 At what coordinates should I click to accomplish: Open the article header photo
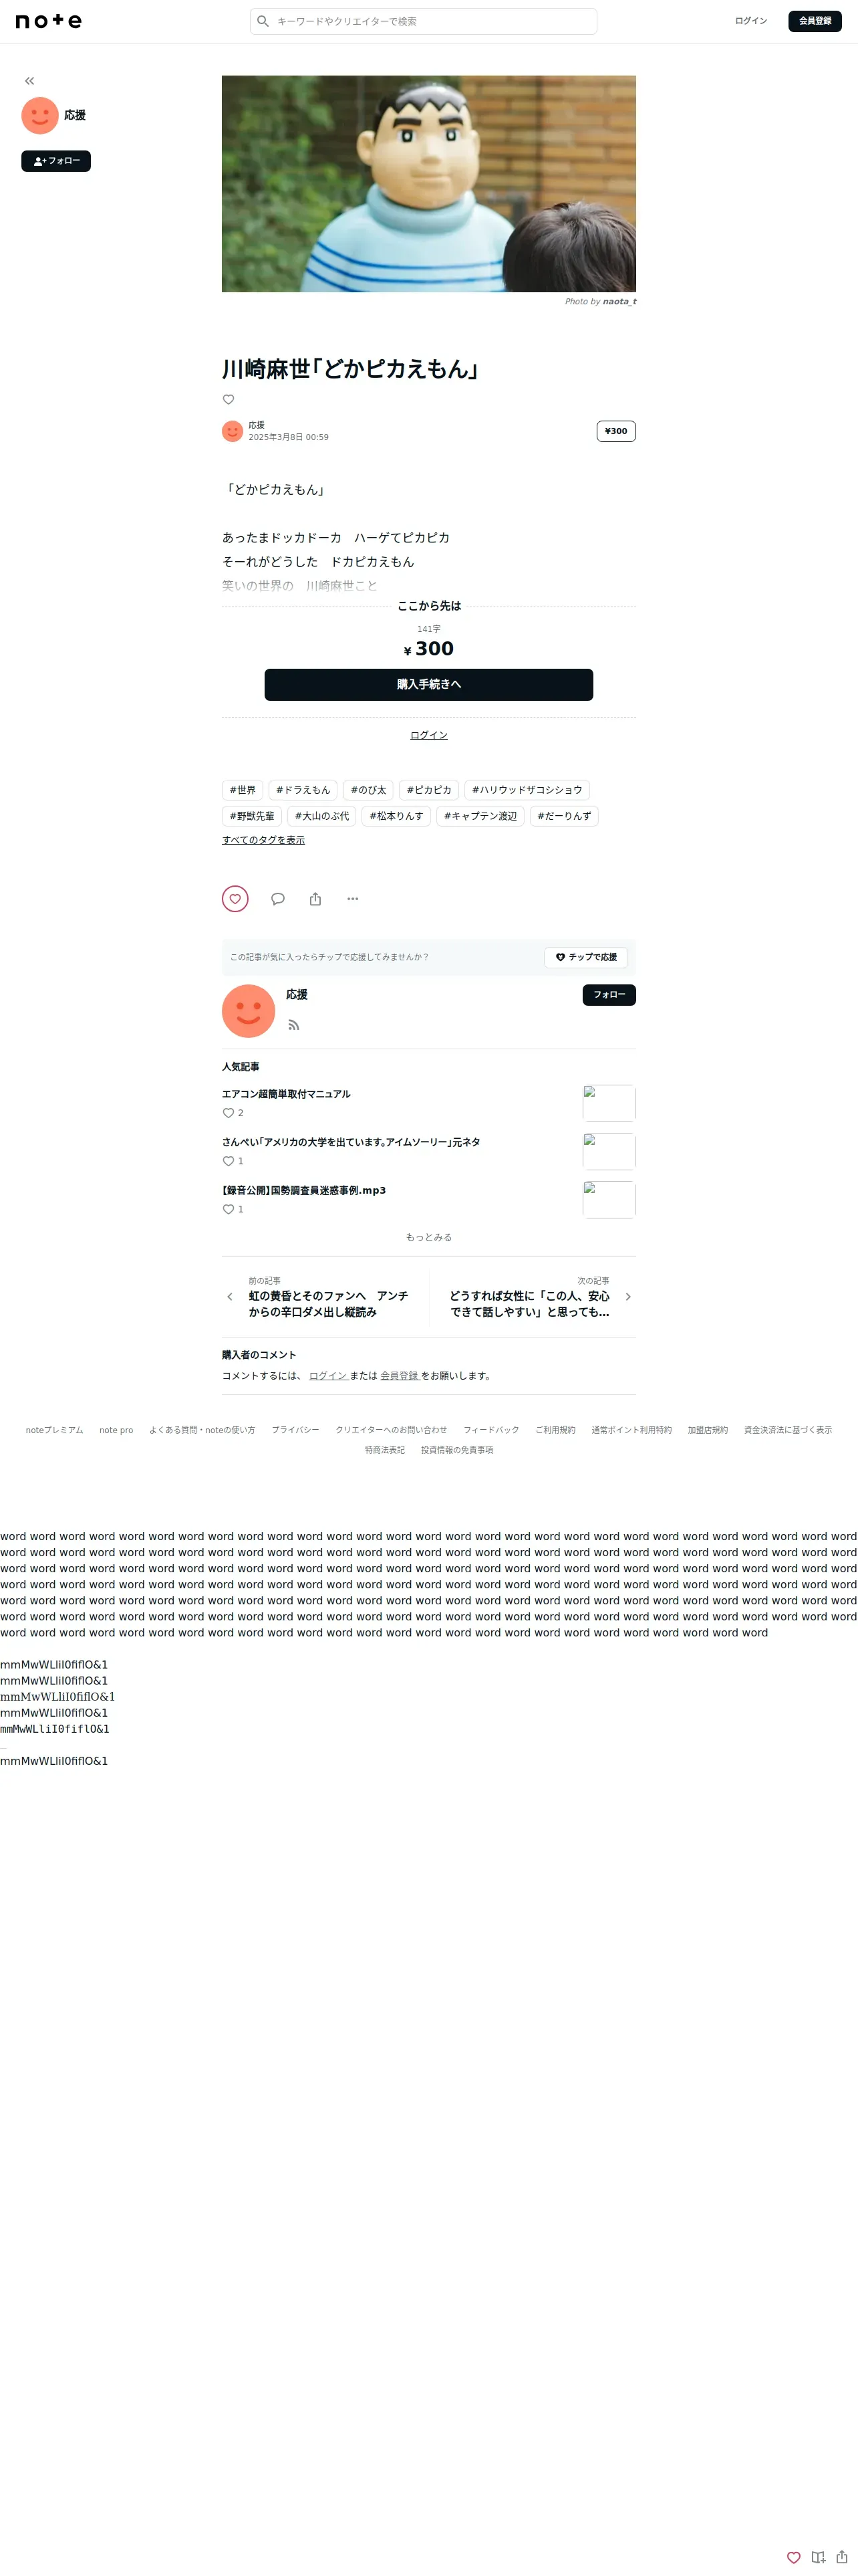coord(428,184)
